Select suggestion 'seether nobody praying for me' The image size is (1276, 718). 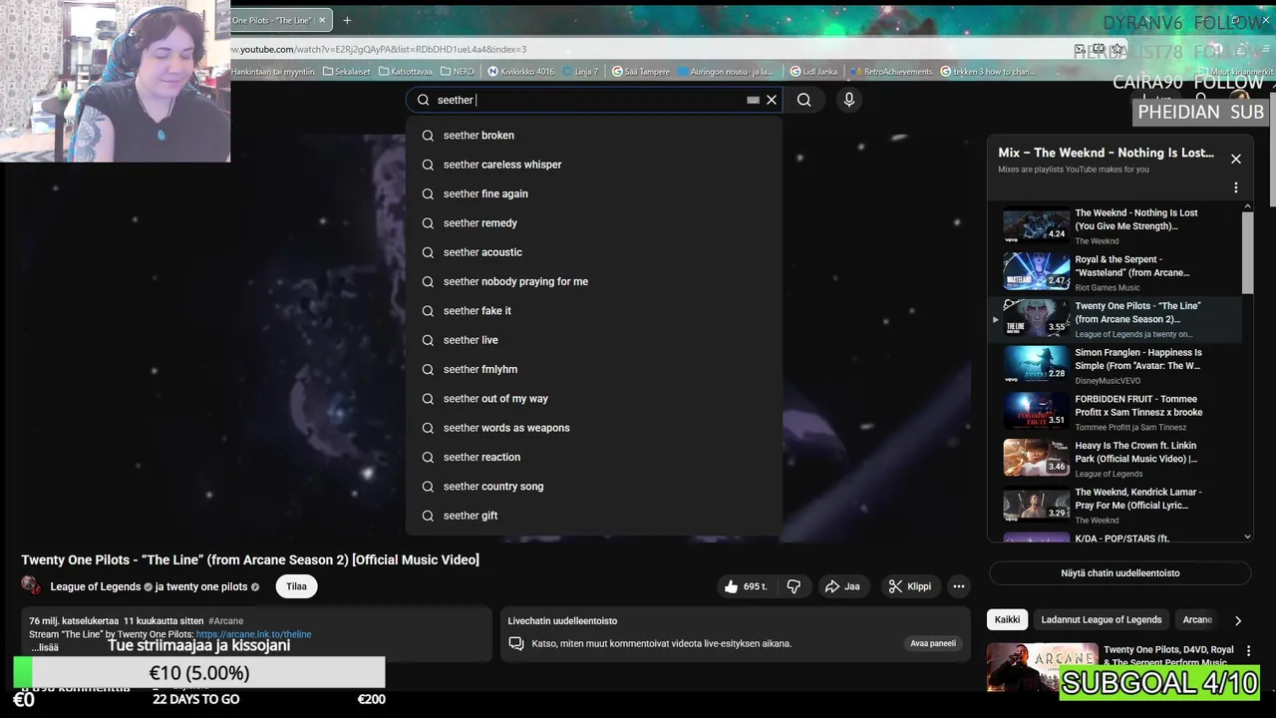pyautogui.click(x=594, y=281)
